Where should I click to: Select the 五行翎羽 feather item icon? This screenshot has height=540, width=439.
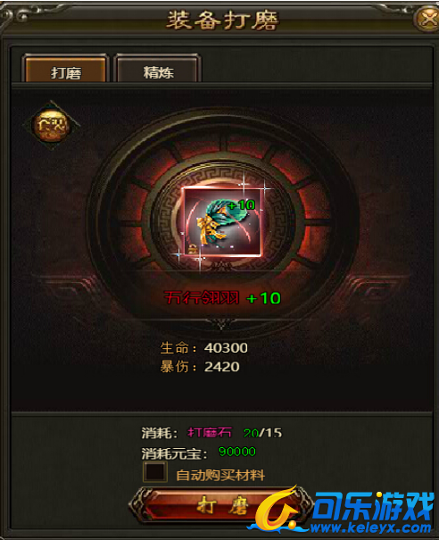(222, 222)
